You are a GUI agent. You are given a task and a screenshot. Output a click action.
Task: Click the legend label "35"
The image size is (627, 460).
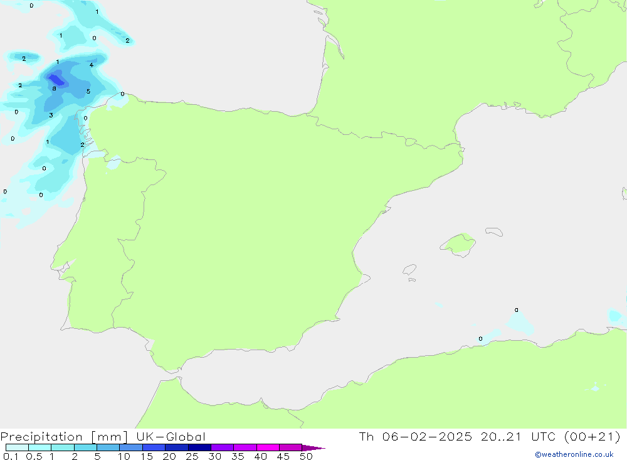[x=238, y=456]
